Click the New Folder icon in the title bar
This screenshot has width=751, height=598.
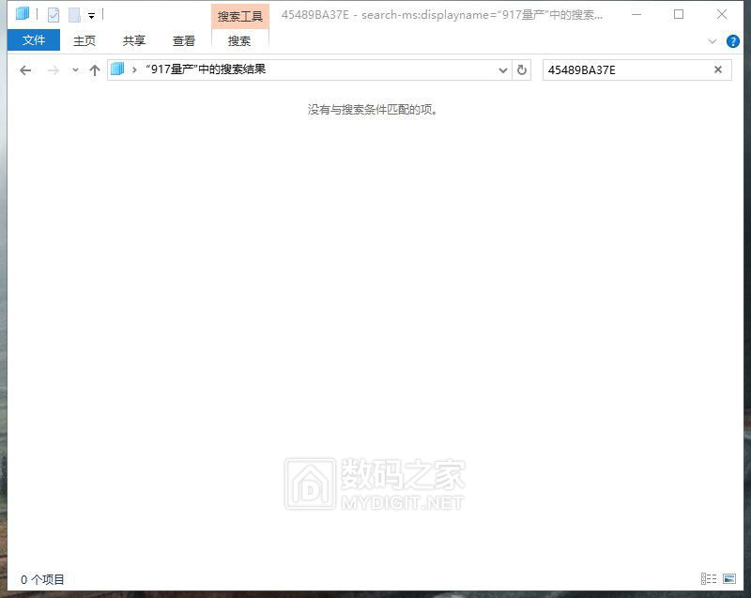(74, 15)
